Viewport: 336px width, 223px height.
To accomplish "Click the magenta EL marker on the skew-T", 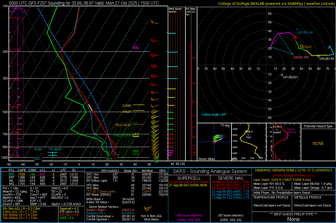I will tap(136, 46).
